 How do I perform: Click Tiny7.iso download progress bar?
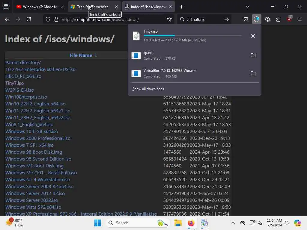click(x=192, y=36)
